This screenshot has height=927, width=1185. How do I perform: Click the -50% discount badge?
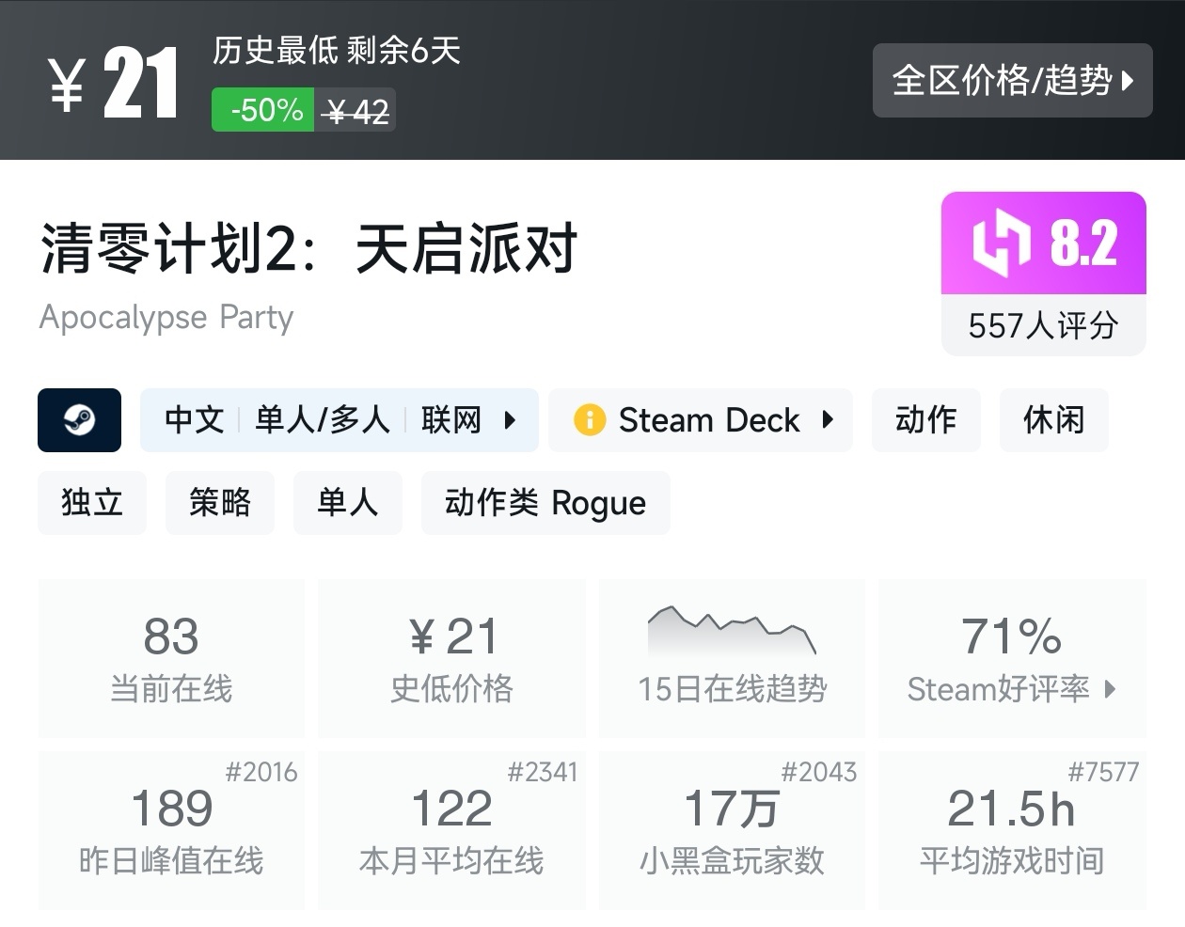click(262, 109)
